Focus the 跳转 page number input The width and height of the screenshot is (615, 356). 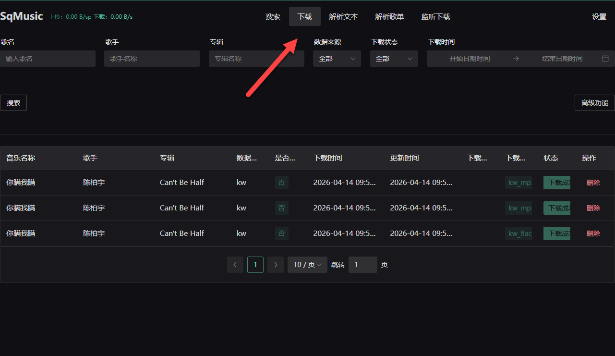pyautogui.click(x=363, y=265)
